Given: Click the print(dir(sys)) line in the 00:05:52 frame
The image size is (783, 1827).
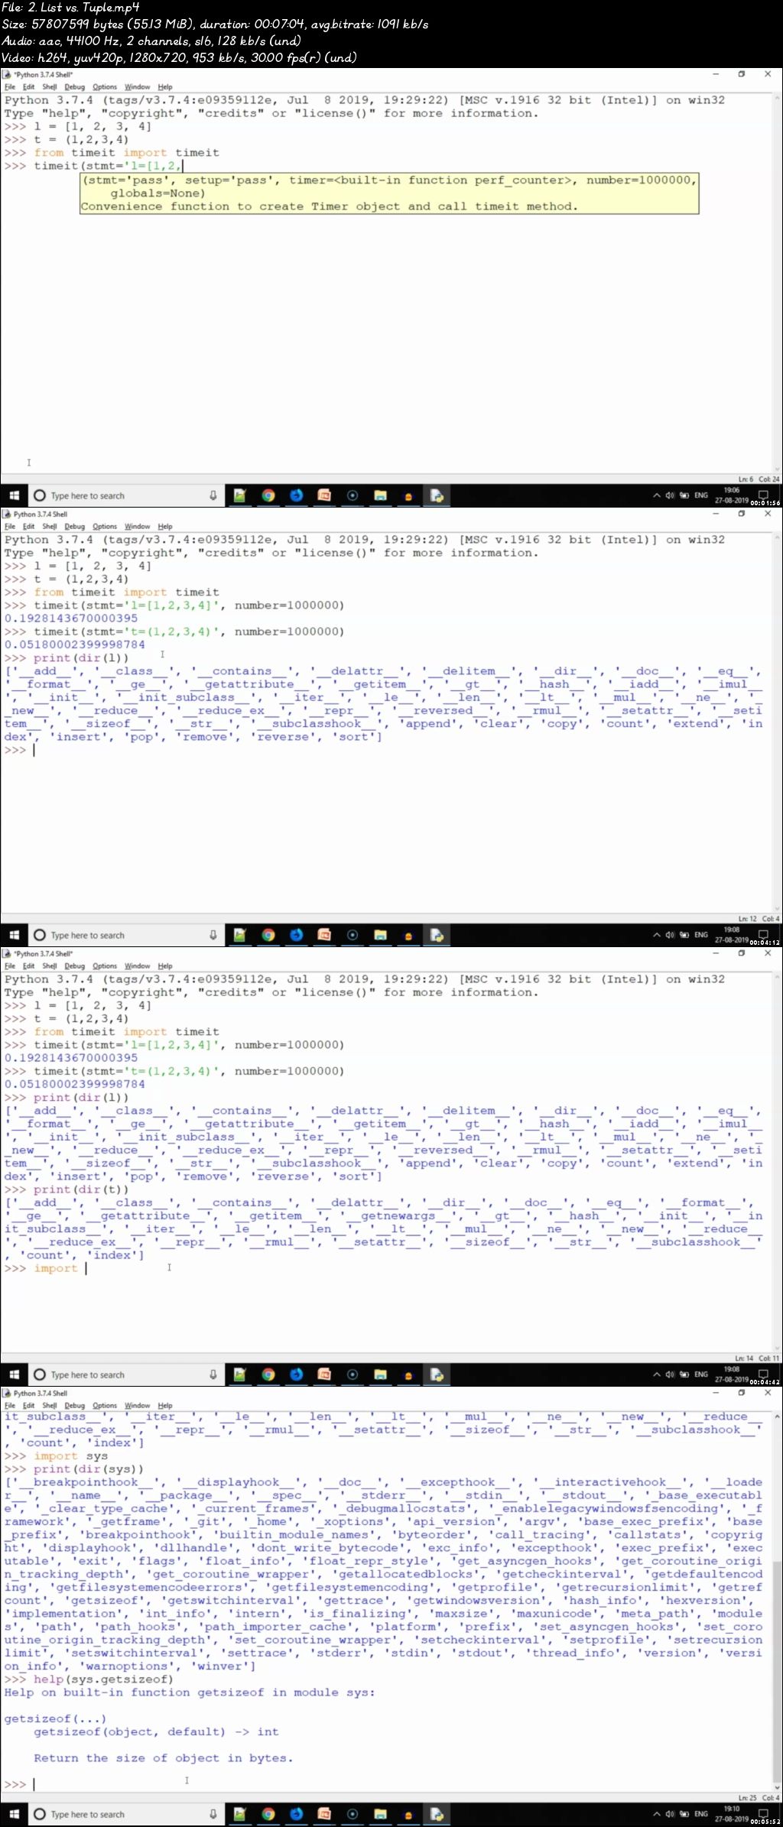Looking at the screenshot, I should coord(89,1469).
